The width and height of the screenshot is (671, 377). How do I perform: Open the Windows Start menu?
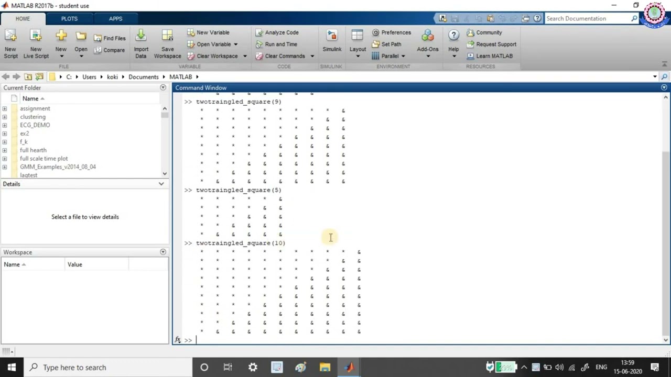(x=12, y=367)
